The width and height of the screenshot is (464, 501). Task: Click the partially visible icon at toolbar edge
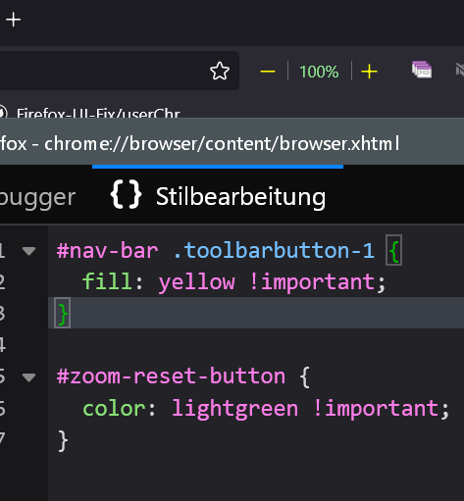click(x=460, y=70)
